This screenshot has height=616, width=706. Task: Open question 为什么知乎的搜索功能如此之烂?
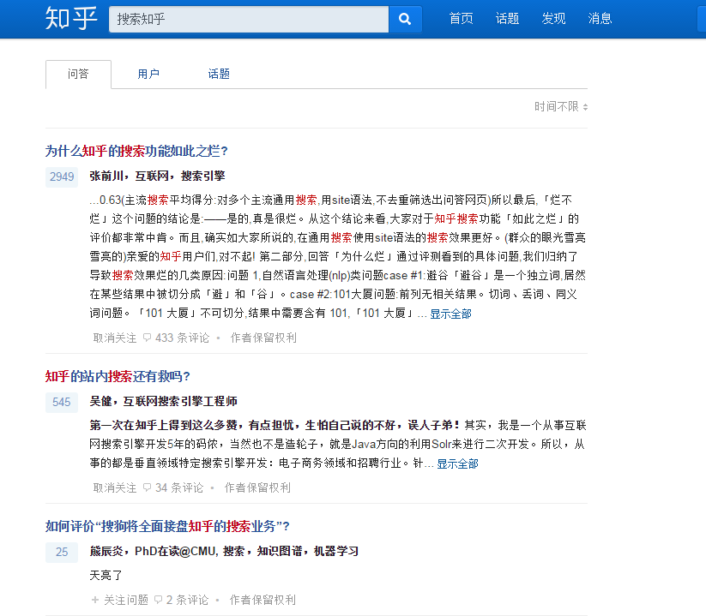click(x=136, y=151)
